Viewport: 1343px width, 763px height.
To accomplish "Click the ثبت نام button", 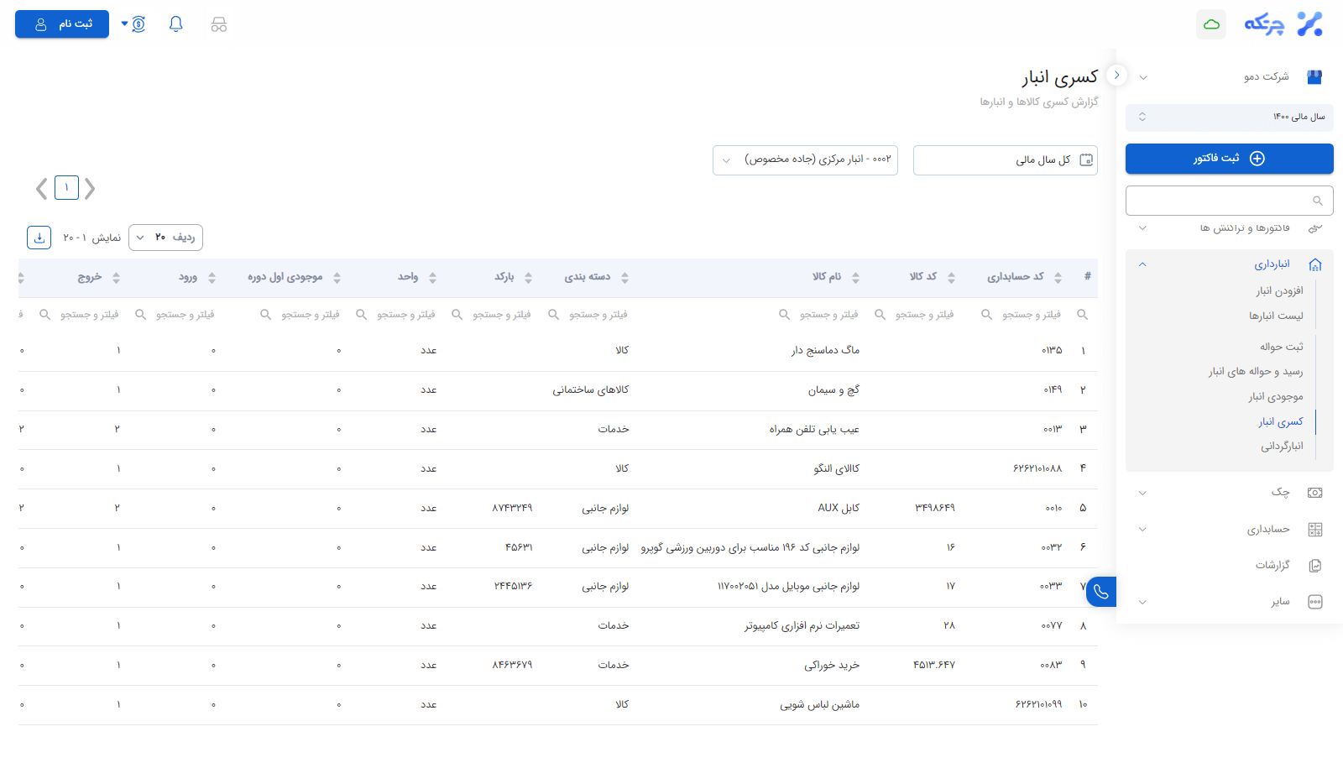I will tap(62, 24).
